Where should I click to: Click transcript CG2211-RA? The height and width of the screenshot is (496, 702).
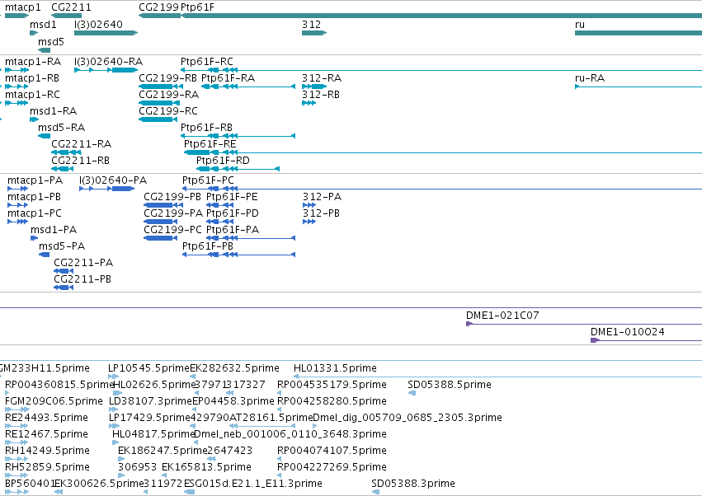coord(82,143)
